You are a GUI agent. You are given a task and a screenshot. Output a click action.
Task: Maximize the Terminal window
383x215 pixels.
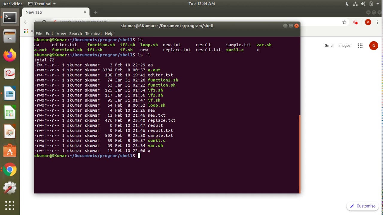pyautogui.click(x=291, y=26)
